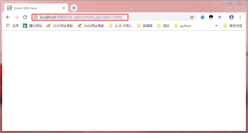Open the 数据库 bookmark folder
This screenshot has width=248, height=133.
(x=145, y=26)
